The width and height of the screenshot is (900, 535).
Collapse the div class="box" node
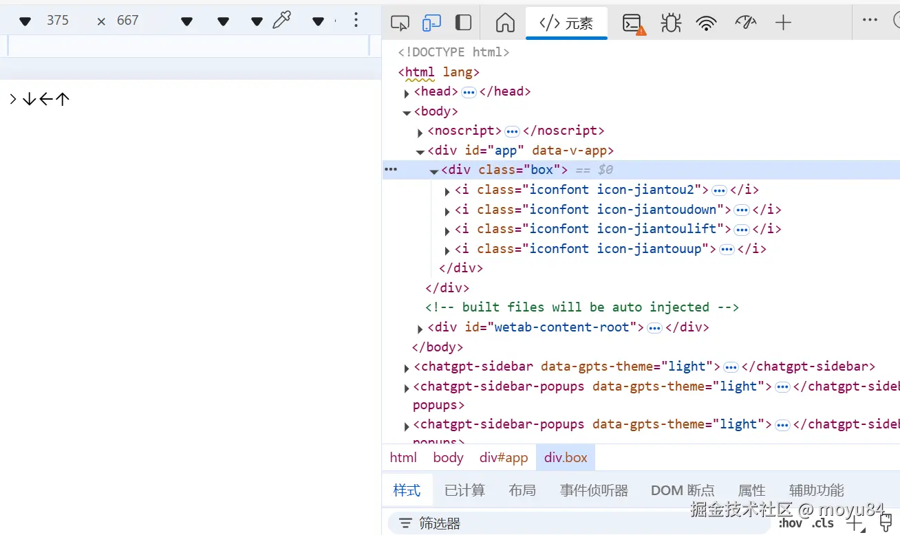[x=434, y=171]
